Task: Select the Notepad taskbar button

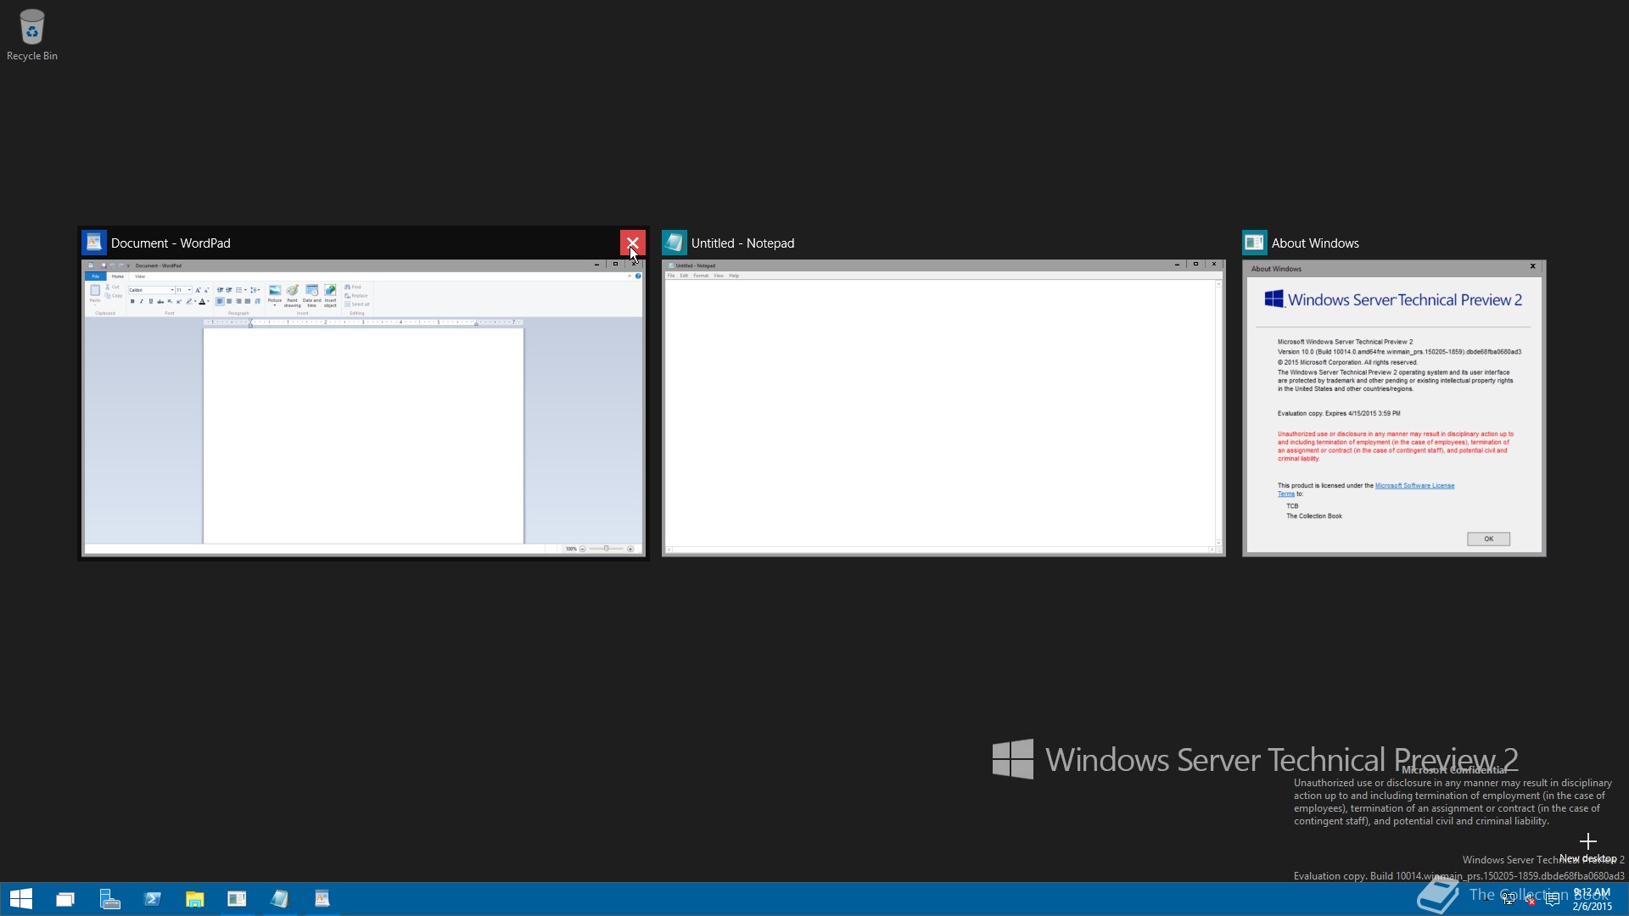Action: tap(279, 899)
